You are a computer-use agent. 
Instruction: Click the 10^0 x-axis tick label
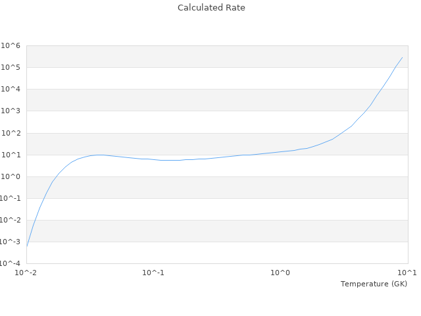pos(280,273)
